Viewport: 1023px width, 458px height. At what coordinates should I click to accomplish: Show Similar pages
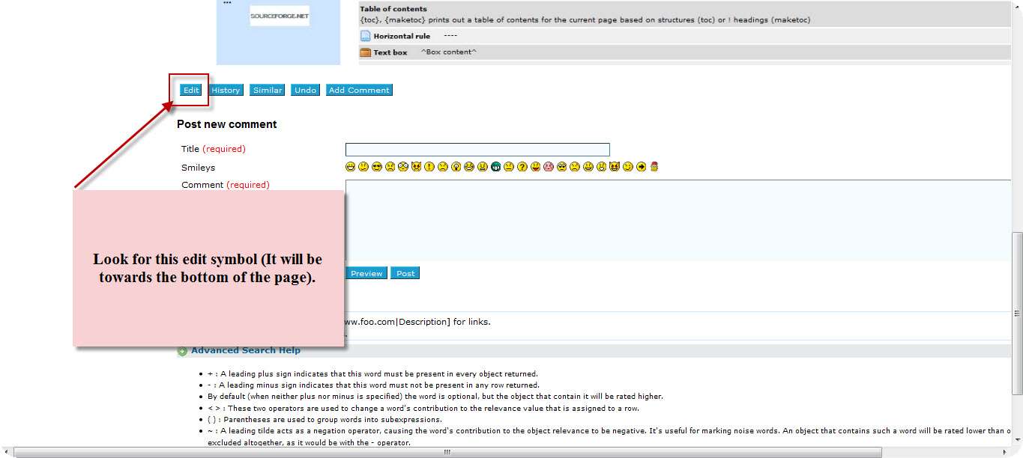tap(268, 91)
